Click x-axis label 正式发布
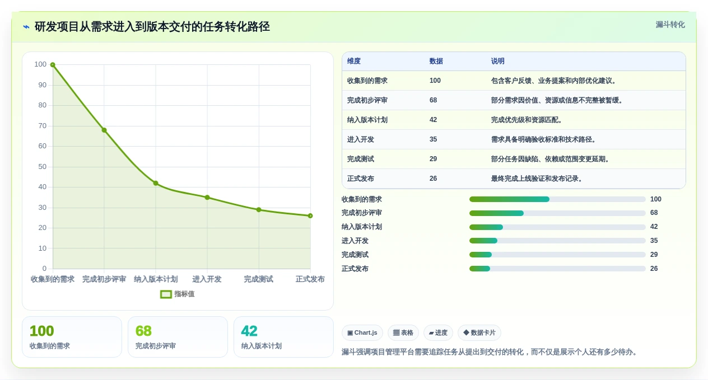Image resolution: width=708 pixels, height=380 pixels. [310, 279]
